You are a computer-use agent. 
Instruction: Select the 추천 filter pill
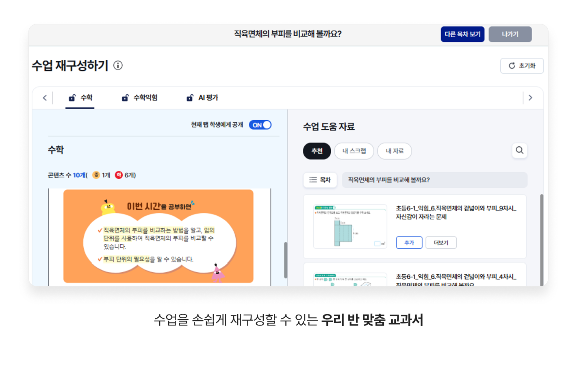[x=317, y=151]
